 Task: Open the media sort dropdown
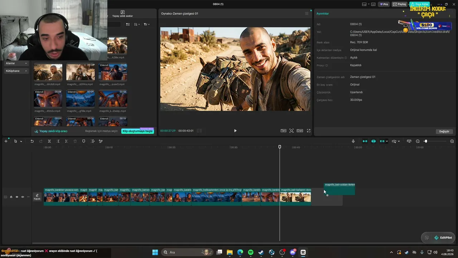[137, 24]
